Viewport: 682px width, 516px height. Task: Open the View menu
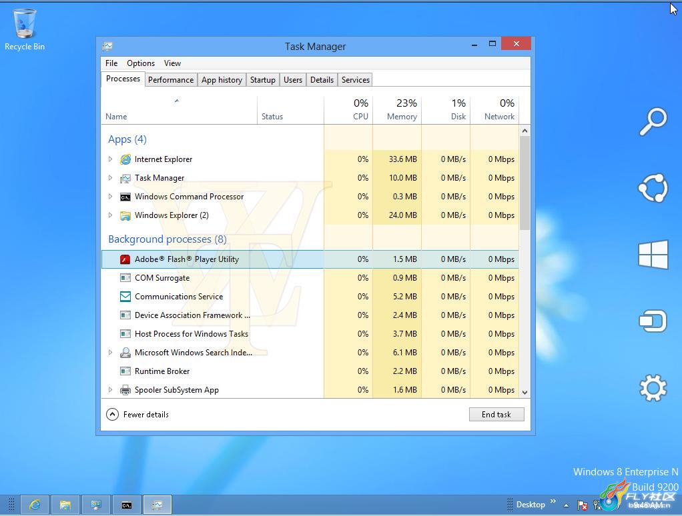(172, 63)
